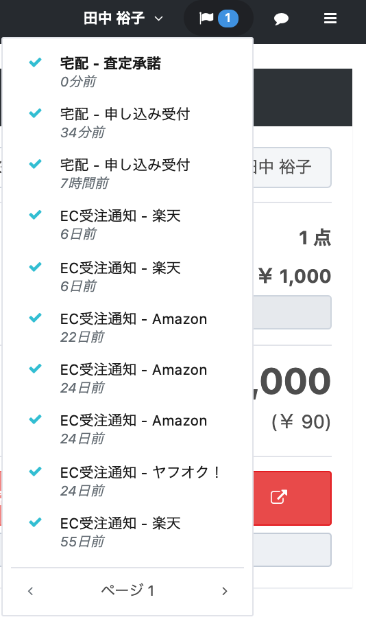366x626 pixels.
Task: Open 宅配 - 申し込み受付 from 34分前
Action: (127, 123)
